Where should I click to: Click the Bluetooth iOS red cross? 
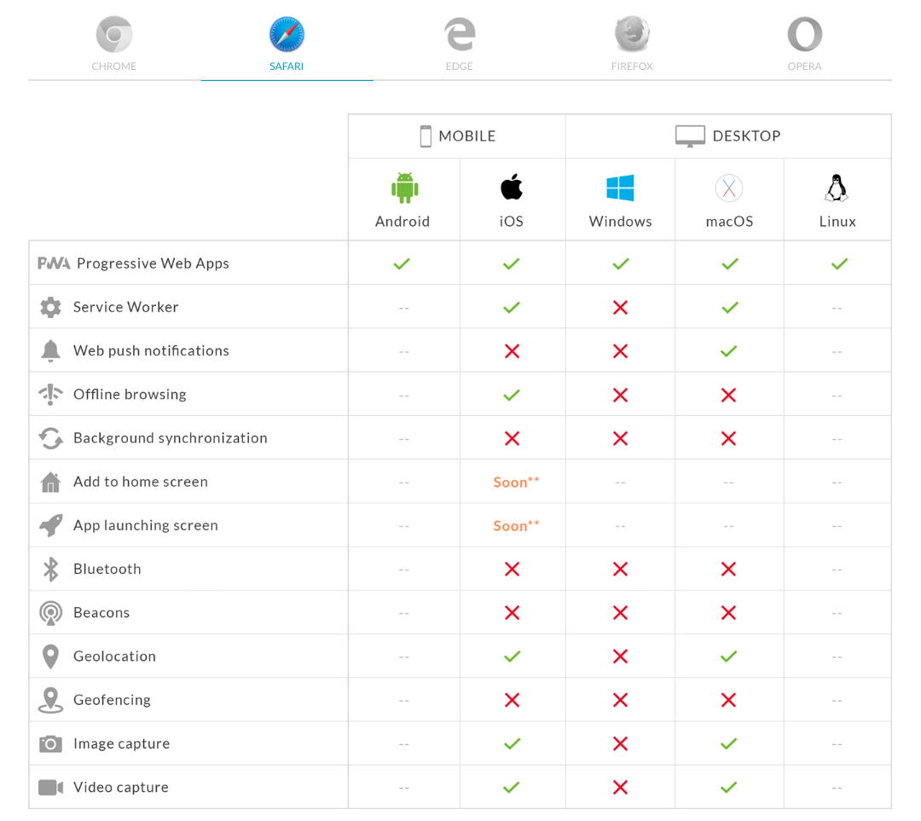(x=513, y=569)
